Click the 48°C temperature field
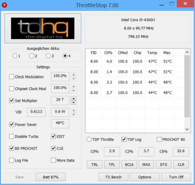 [60, 123]
